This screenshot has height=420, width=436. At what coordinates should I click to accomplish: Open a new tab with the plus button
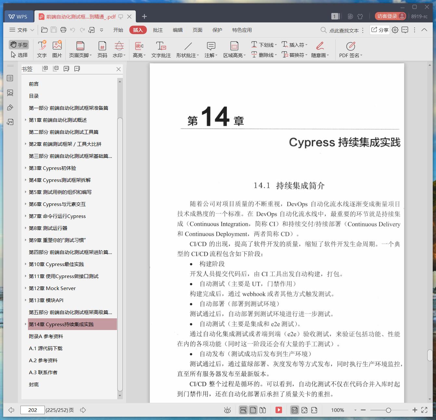pyautogui.click(x=145, y=16)
